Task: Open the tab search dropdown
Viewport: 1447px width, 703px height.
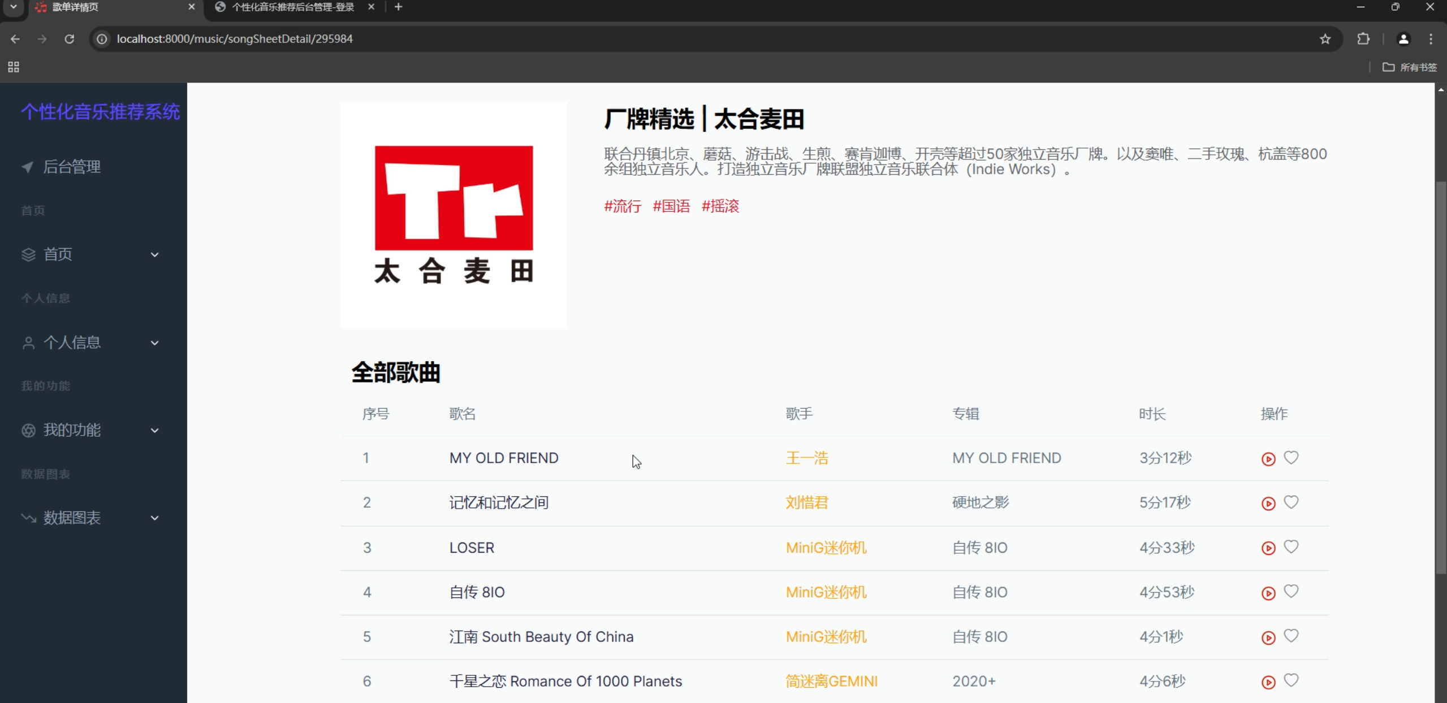Action: pyautogui.click(x=14, y=7)
